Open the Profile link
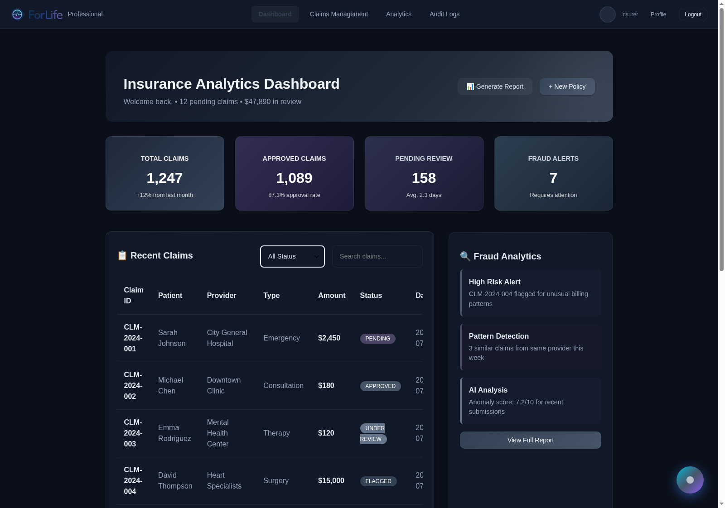Screen dimensions: 725x508 click(x=658, y=14)
